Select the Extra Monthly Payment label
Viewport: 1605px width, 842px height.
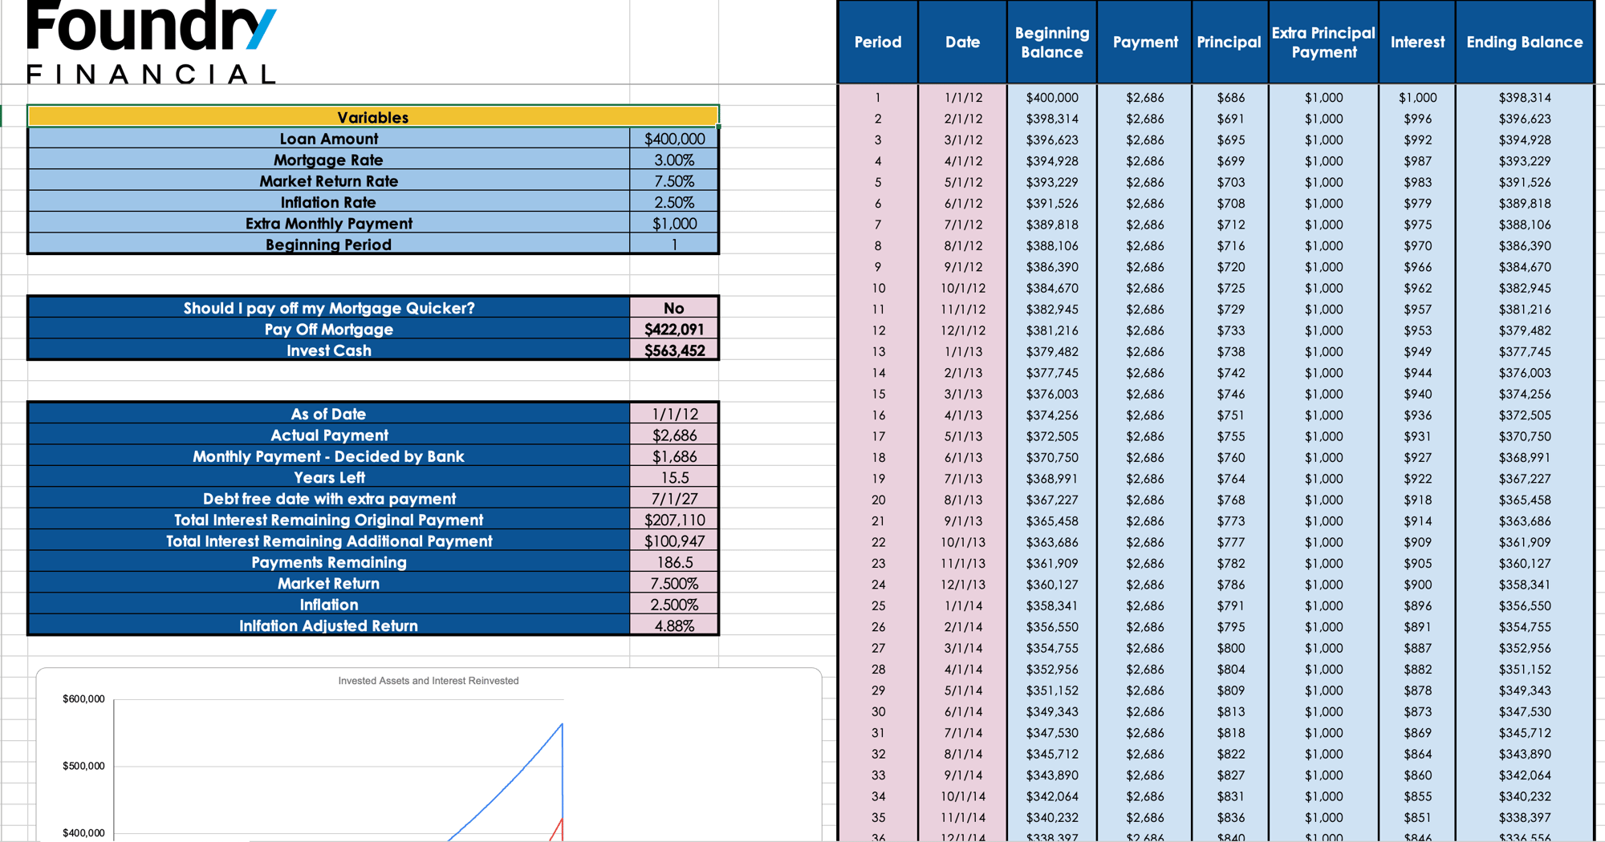coord(329,224)
